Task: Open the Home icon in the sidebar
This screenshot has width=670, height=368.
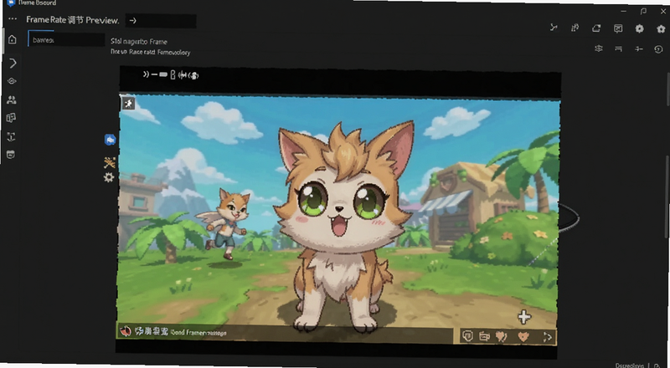Action: coord(13,39)
